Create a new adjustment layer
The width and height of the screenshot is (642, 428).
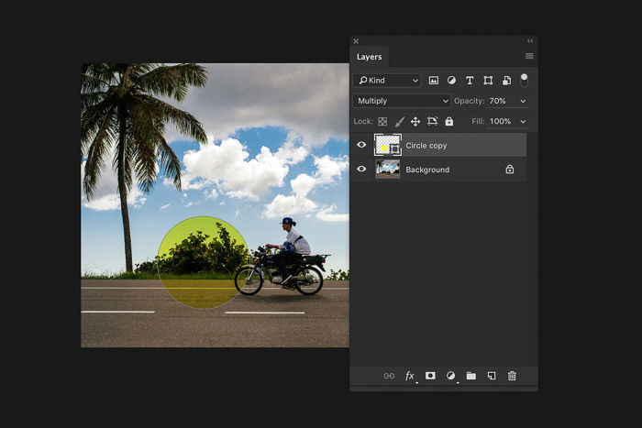[450, 376]
